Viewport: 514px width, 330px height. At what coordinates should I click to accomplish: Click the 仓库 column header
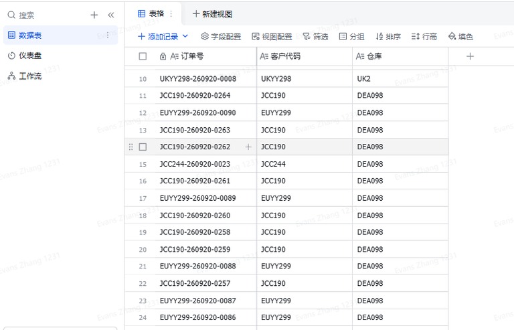point(400,56)
